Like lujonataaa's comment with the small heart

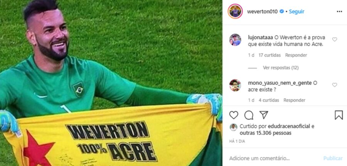[335, 39]
